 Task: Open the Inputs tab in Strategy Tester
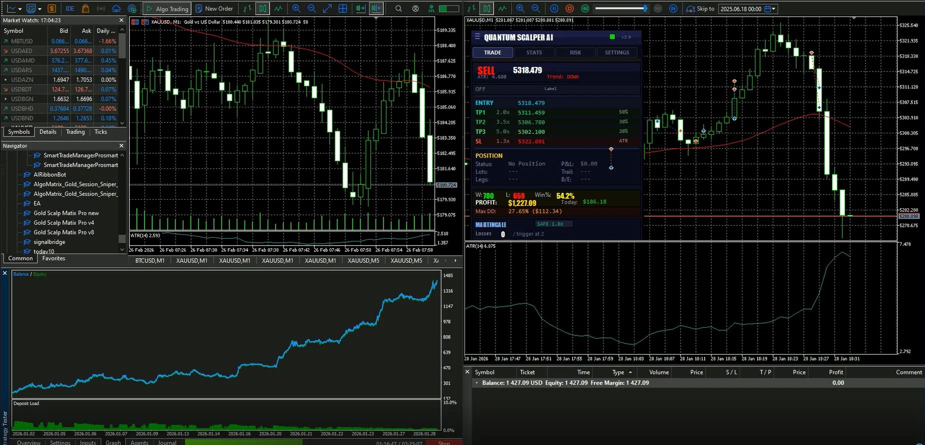pyautogui.click(x=88, y=443)
